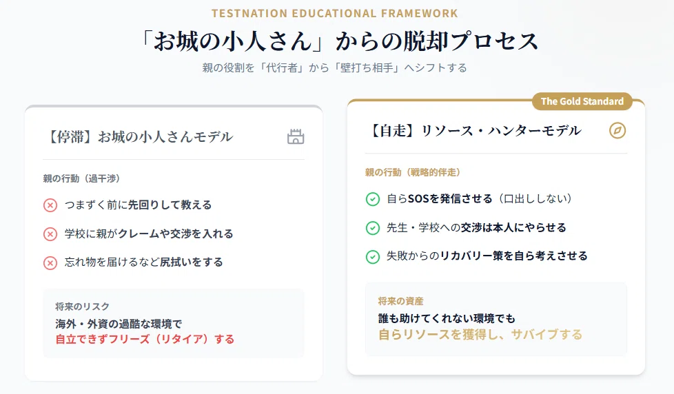Click the main title 「お城の小人さん」からの脱却プロセス

click(x=338, y=41)
